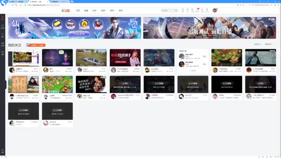Open 直播 in site navigation
This screenshot has width=281, height=158.
click(86, 11)
